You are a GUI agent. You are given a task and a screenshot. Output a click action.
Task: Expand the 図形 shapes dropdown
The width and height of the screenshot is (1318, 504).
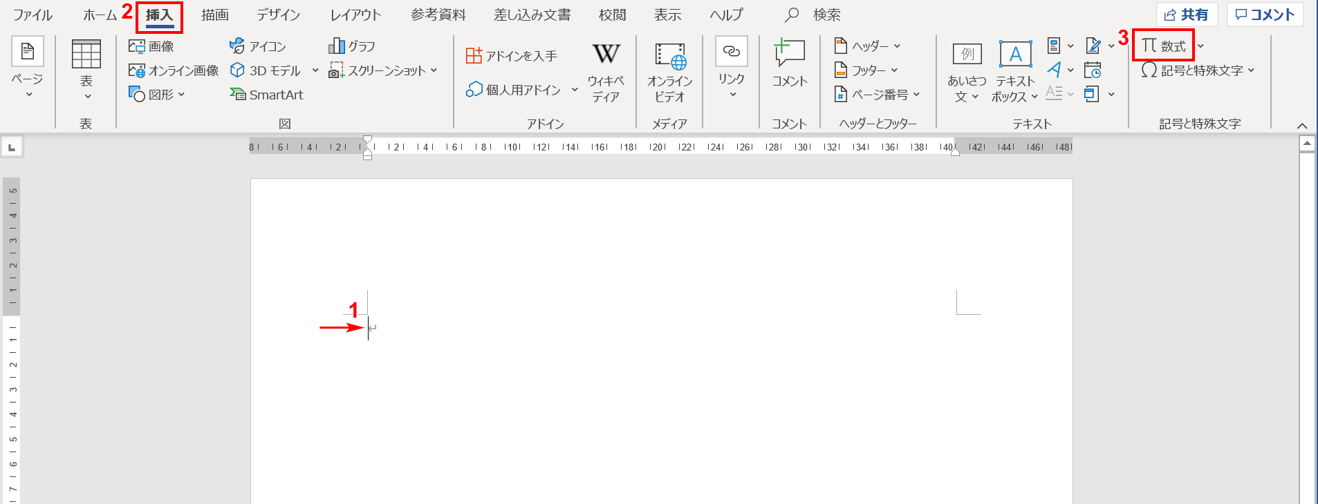coord(158,95)
